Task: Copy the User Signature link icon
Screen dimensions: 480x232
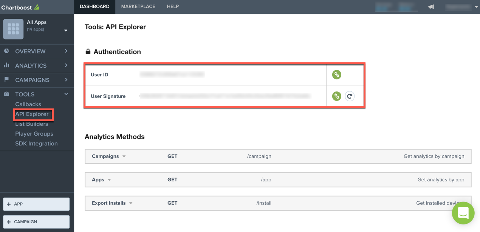Action: coord(336,96)
